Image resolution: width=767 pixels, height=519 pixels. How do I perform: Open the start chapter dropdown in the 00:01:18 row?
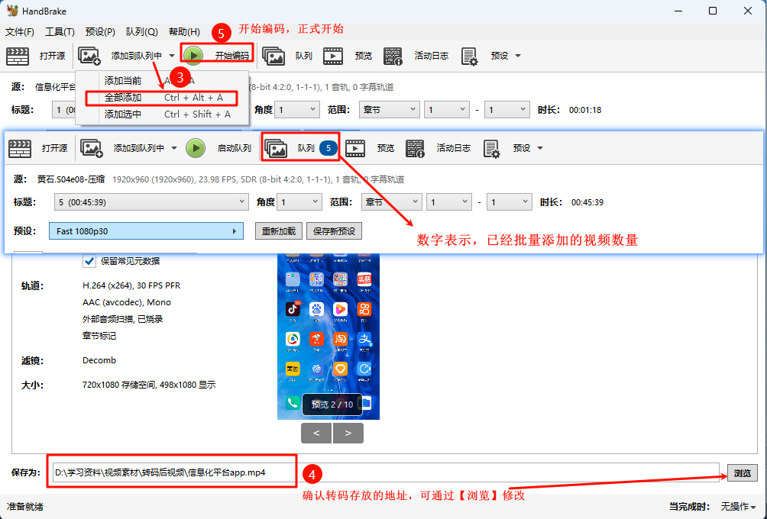[447, 110]
